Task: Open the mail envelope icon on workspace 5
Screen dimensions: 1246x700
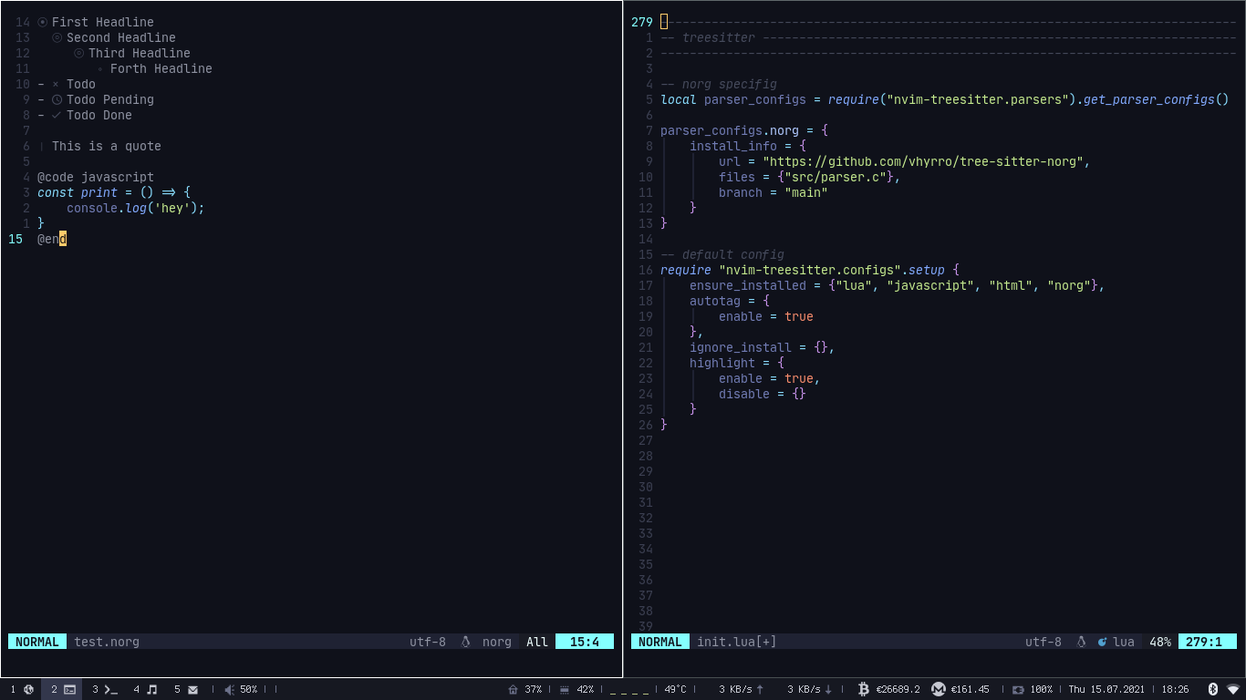Action: [193, 689]
